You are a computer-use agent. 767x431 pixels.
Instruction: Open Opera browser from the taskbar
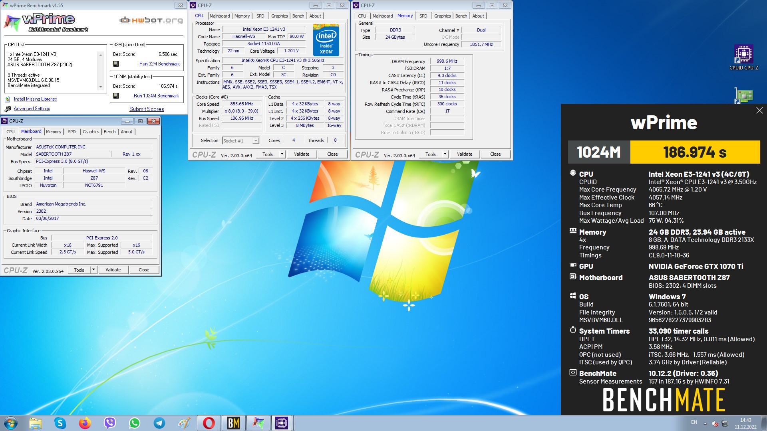tap(209, 423)
